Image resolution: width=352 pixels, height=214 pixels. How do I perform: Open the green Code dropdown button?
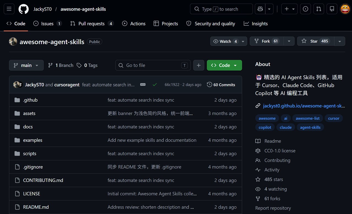224,65
